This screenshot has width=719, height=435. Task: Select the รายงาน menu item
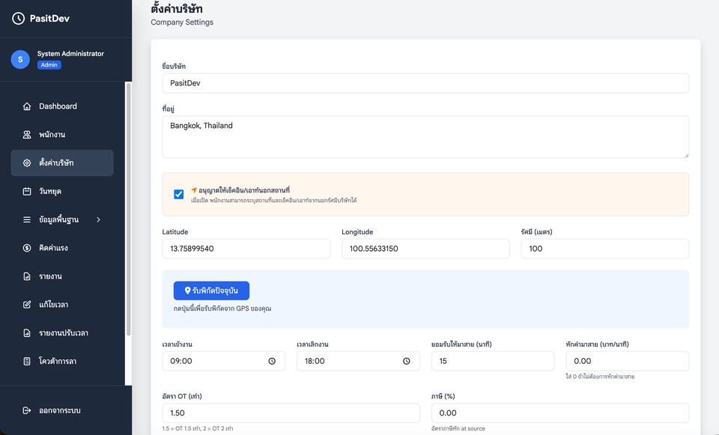click(x=62, y=276)
